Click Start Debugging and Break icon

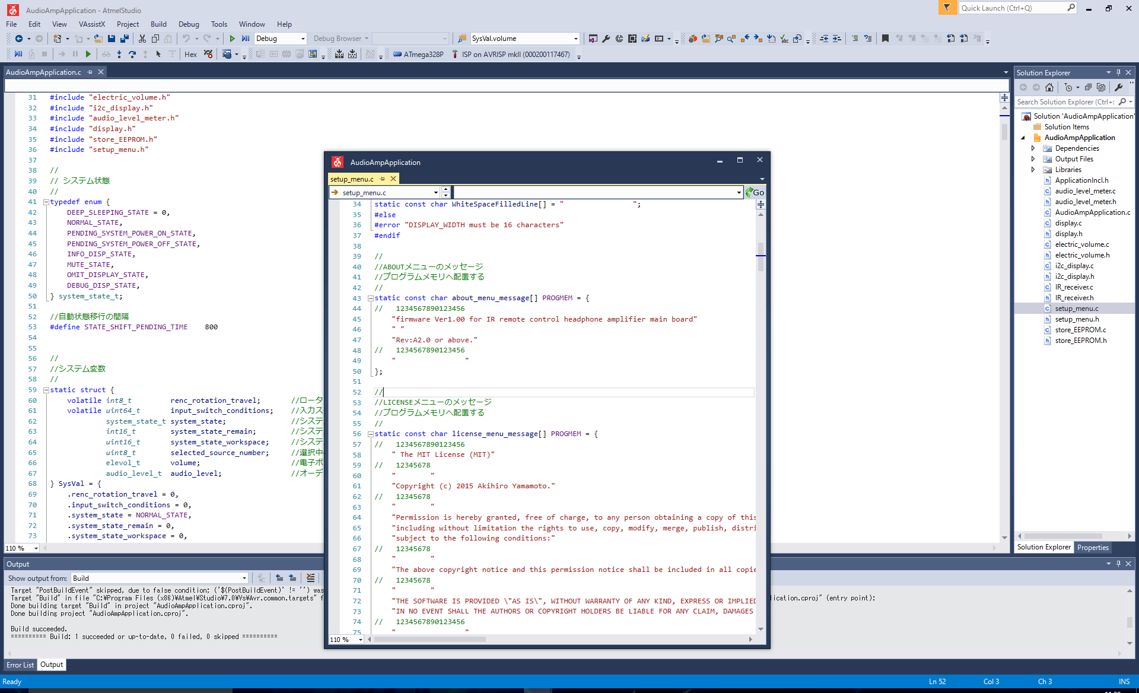(x=246, y=39)
